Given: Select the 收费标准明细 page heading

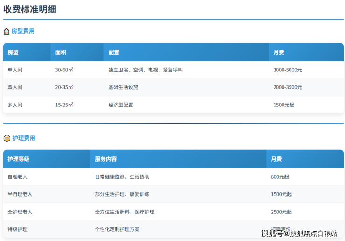Looking at the screenshot, I should tap(30, 9).
